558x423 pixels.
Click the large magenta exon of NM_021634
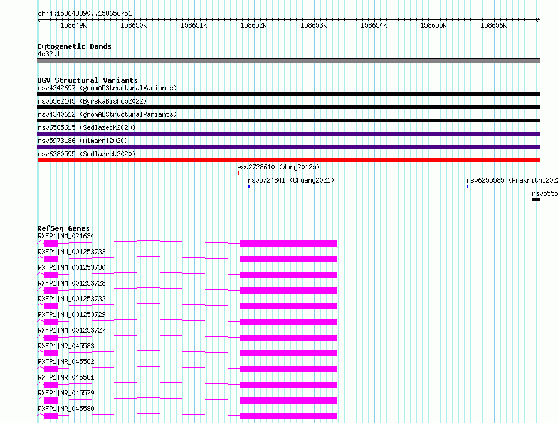(288, 244)
